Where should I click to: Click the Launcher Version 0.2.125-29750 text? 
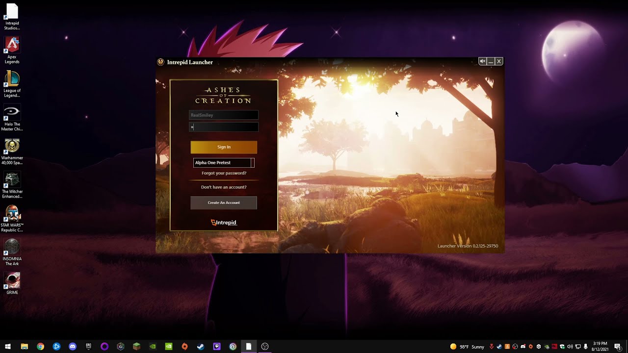pos(468,246)
